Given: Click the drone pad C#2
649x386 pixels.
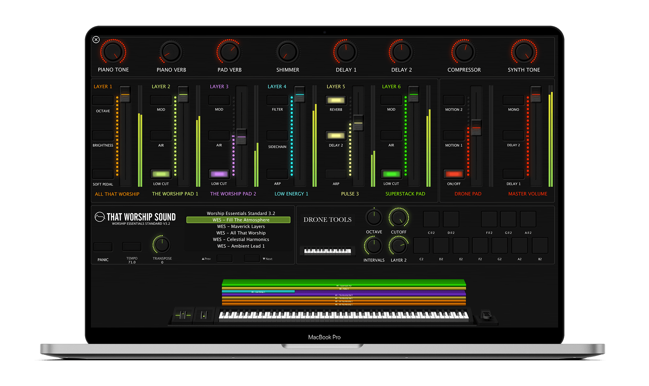Looking at the screenshot, I should coord(431,219).
